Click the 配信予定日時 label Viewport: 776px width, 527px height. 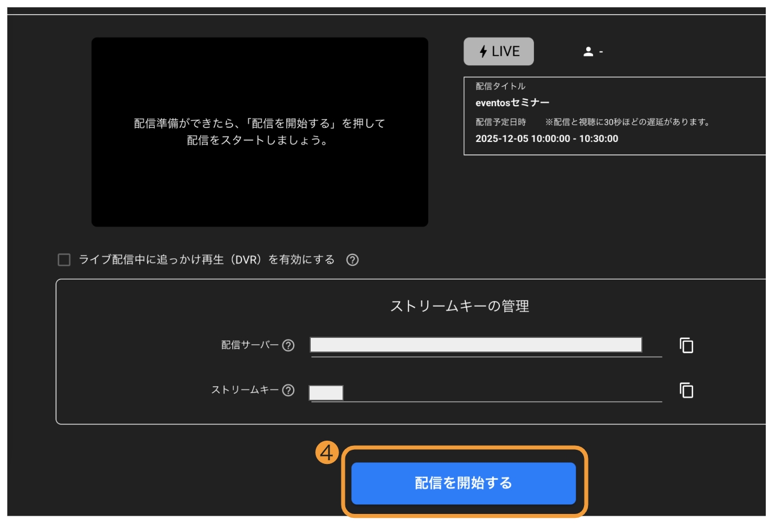click(x=500, y=122)
